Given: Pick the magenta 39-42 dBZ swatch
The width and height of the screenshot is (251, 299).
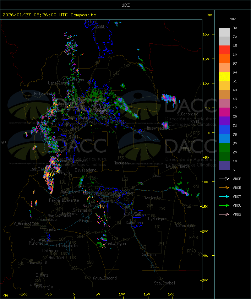Looking at the screenshot, I should coord(224,112).
